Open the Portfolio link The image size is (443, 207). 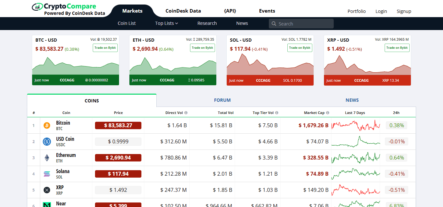click(357, 11)
